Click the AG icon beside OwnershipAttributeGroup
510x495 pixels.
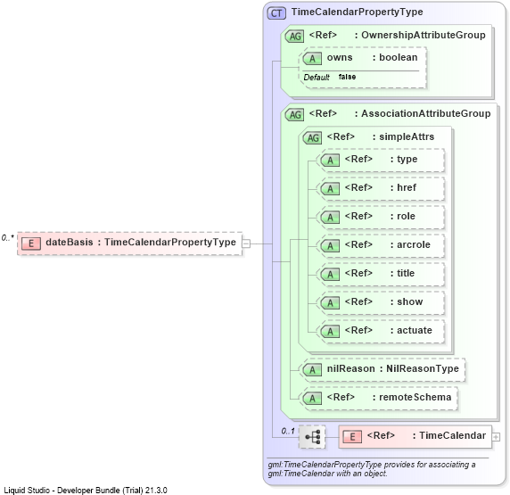[x=295, y=37]
